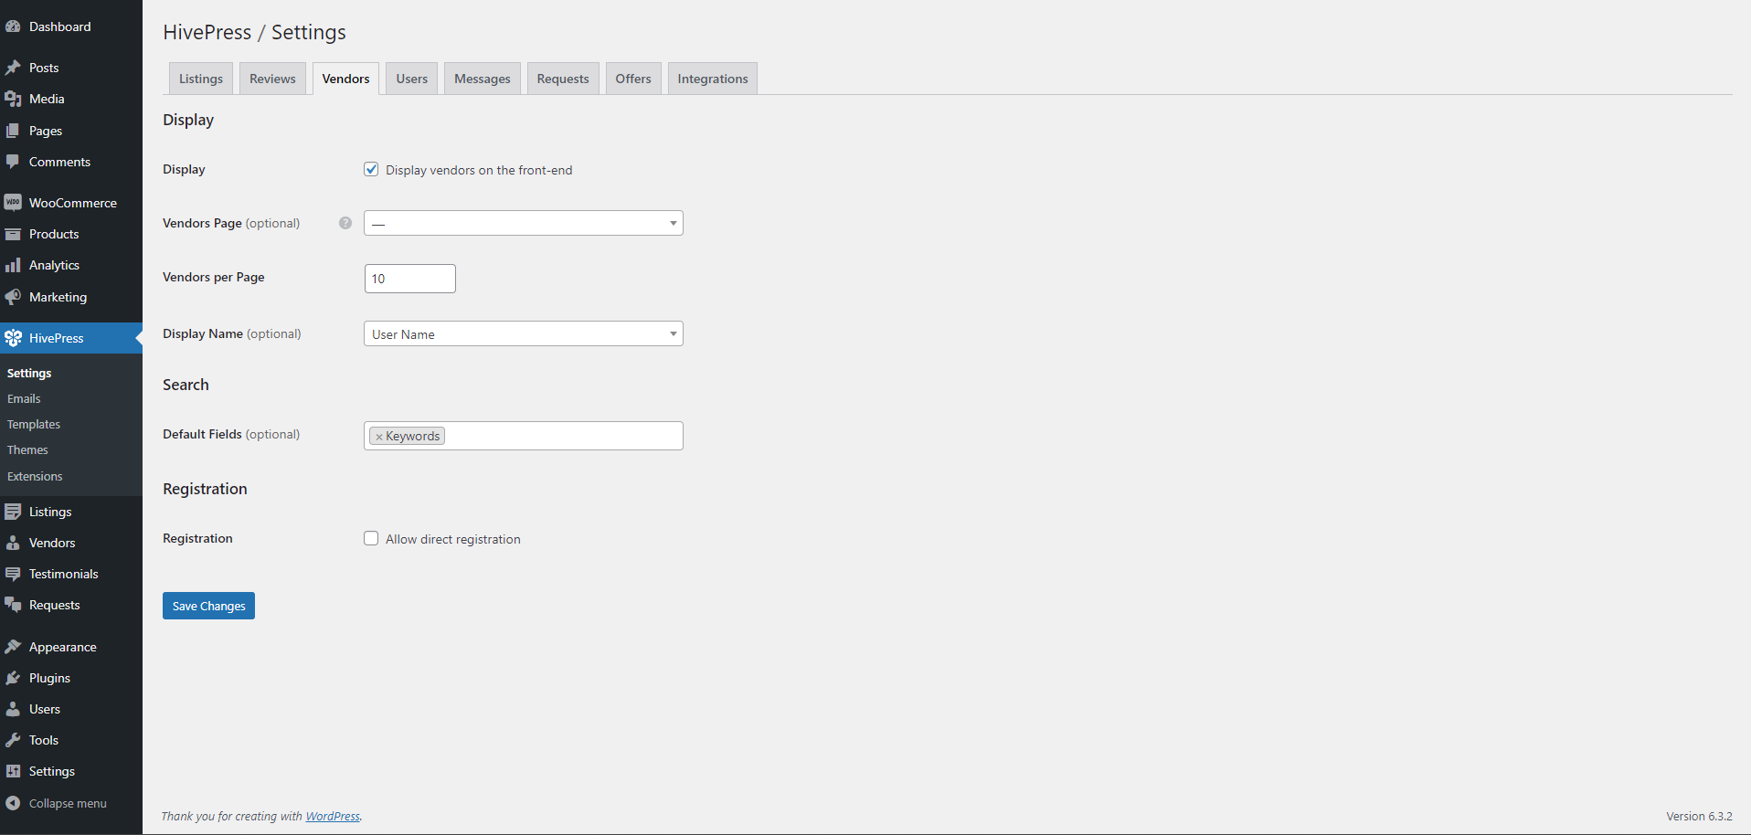Image resolution: width=1751 pixels, height=835 pixels.
Task: Click the Vendors per Page number field
Action: click(409, 279)
